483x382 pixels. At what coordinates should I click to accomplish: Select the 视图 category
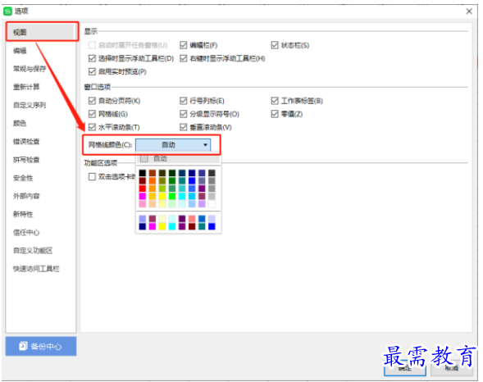pyautogui.click(x=41, y=32)
